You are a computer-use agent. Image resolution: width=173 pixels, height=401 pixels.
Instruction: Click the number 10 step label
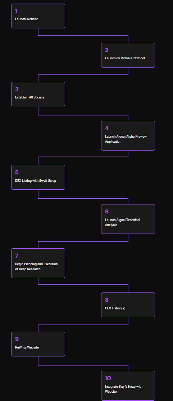tap(108, 378)
